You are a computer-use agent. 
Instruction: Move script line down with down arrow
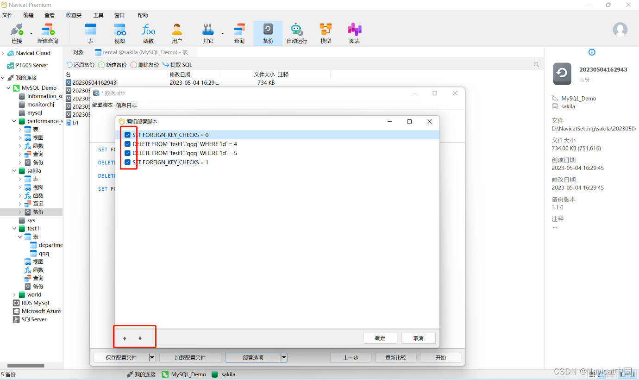pyautogui.click(x=140, y=338)
